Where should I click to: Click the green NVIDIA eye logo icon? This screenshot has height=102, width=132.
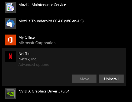10,94
